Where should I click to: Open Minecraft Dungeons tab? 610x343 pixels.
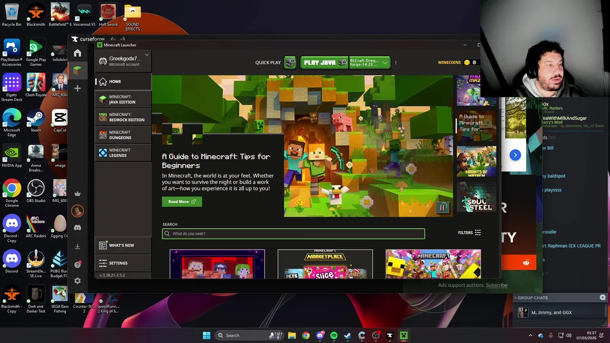point(123,135)
